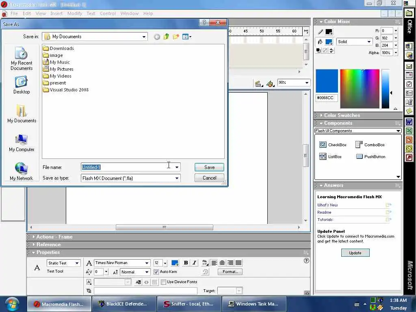The height and width of the screenshot is (312, 416).
Task: Open Flash UI Components dropdown
Action: pyautogui.click(x=398, y=130)
